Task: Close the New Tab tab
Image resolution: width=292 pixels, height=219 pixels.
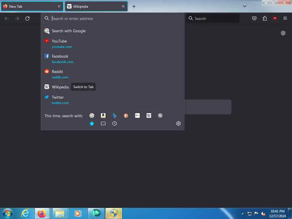Action: [x=59, y=6]
